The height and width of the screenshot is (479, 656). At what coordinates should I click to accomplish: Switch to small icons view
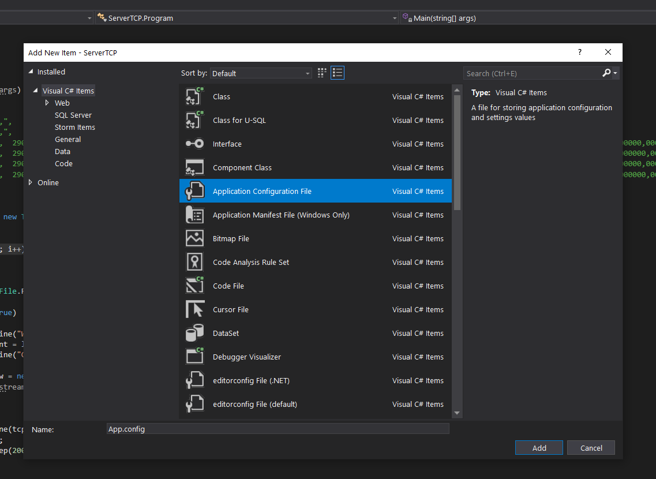[x=338, y=73]
